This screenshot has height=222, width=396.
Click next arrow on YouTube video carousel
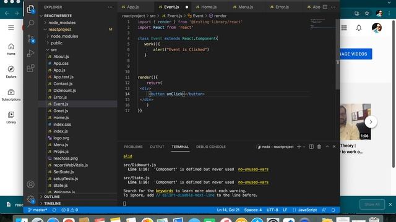pyautogui.click(x=371, y=122)
